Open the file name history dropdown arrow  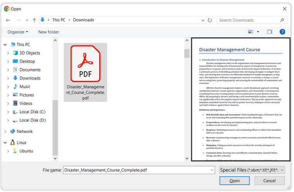[212, 170]
